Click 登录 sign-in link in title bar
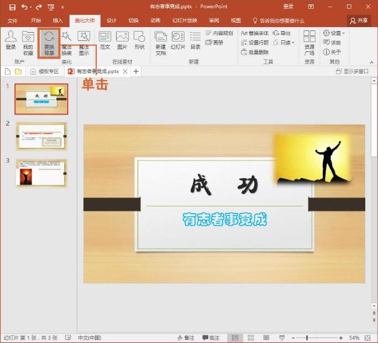The image size is (378, 343). [x=288, y=7]
